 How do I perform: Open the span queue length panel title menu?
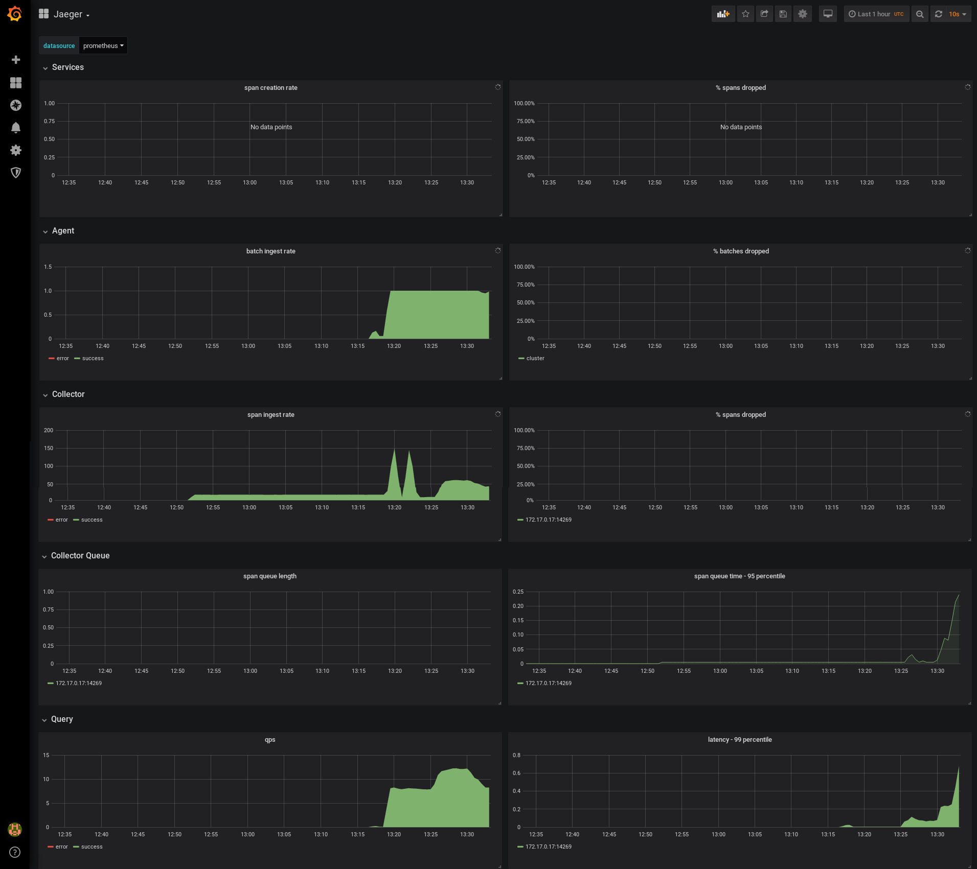[x=270, y=576]
